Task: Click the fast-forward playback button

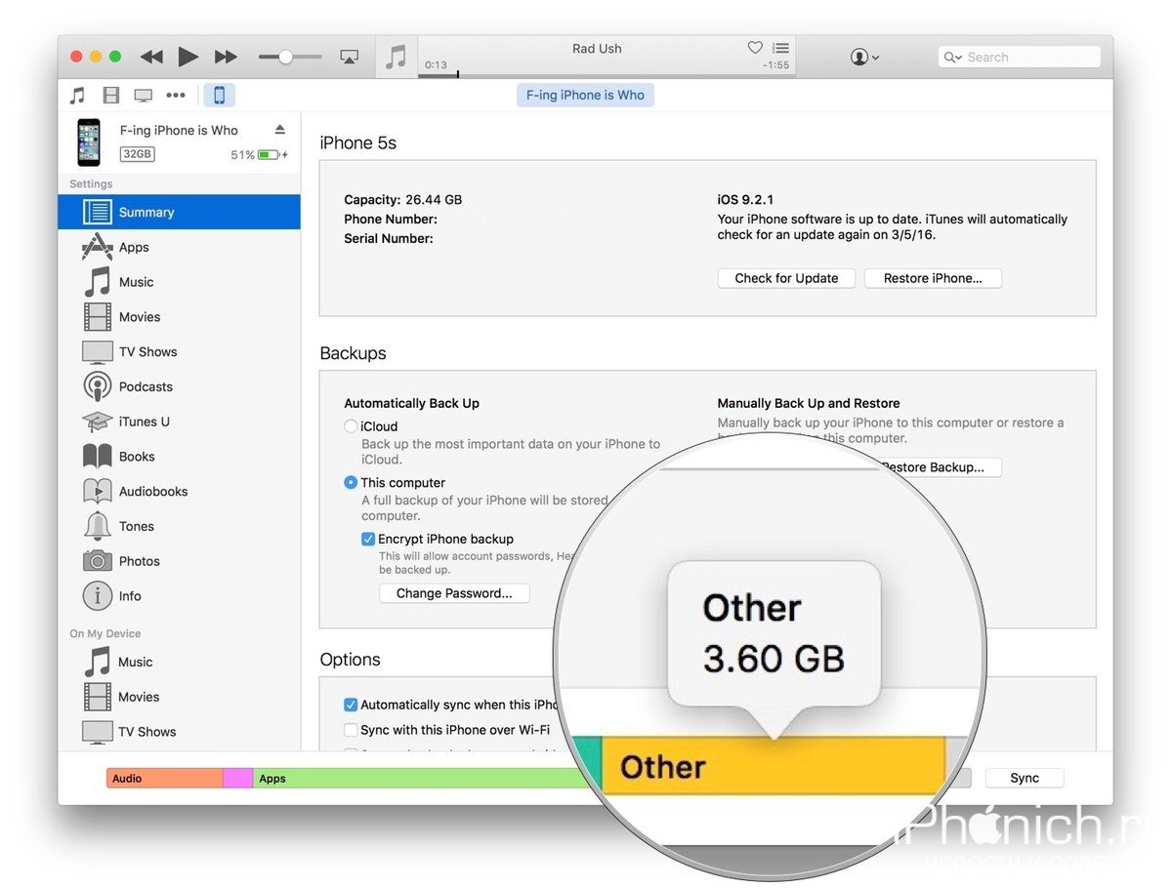Action: (226, 58)
